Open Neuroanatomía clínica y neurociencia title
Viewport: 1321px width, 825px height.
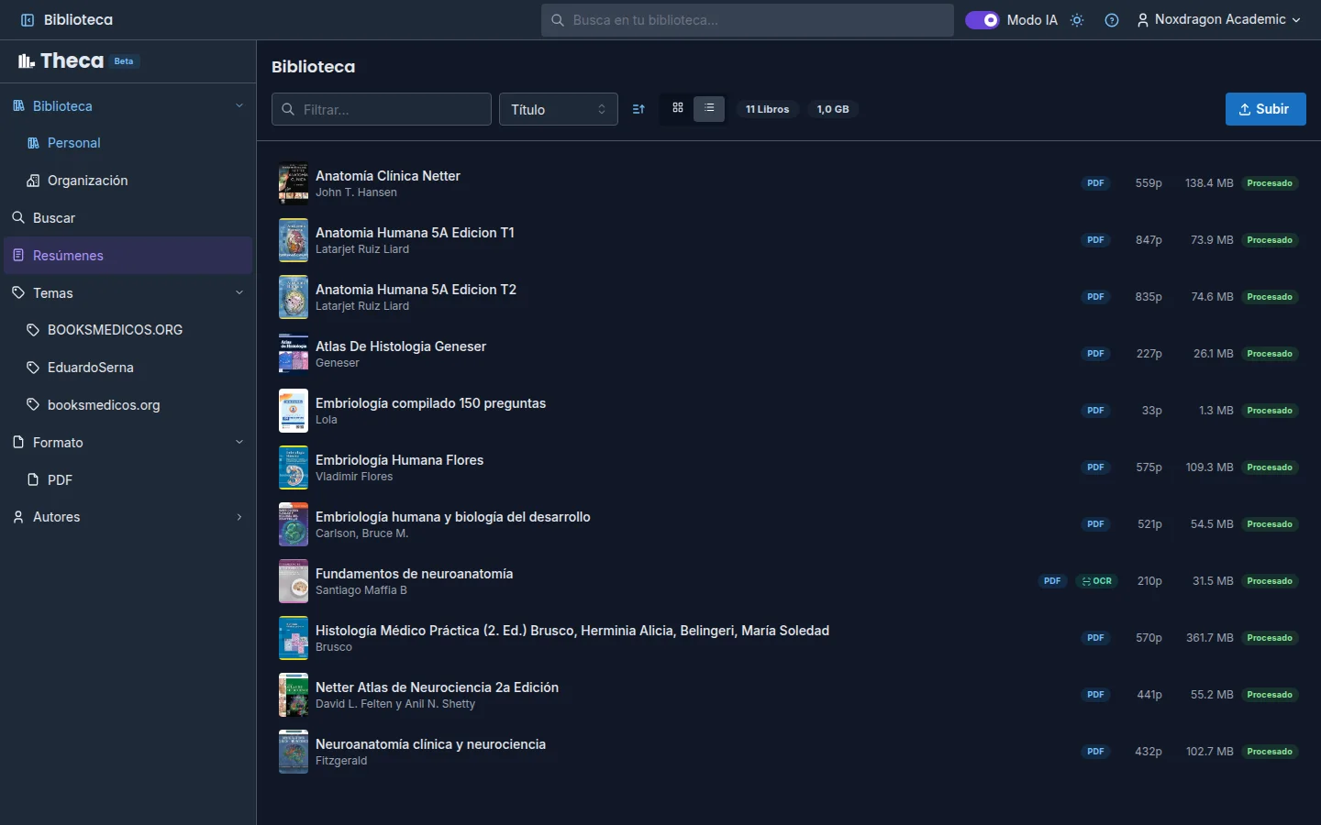430,744
